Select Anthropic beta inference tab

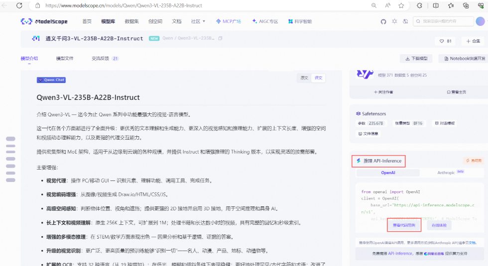coord(450,173)
